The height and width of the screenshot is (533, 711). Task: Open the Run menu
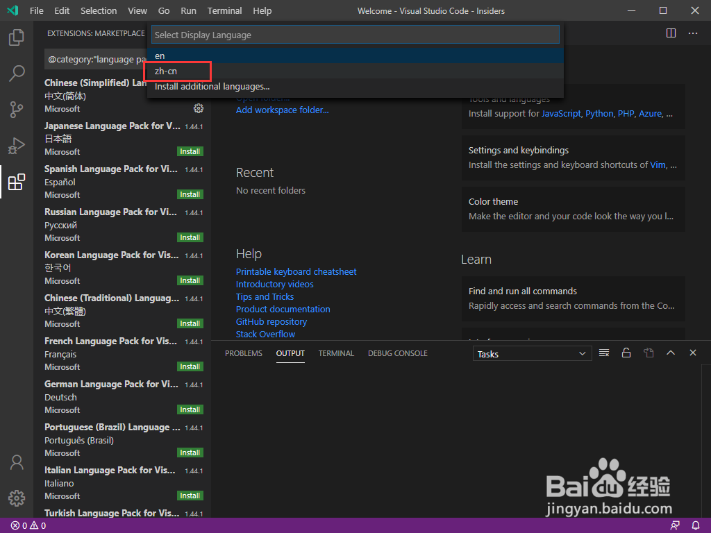coord(189,10)
